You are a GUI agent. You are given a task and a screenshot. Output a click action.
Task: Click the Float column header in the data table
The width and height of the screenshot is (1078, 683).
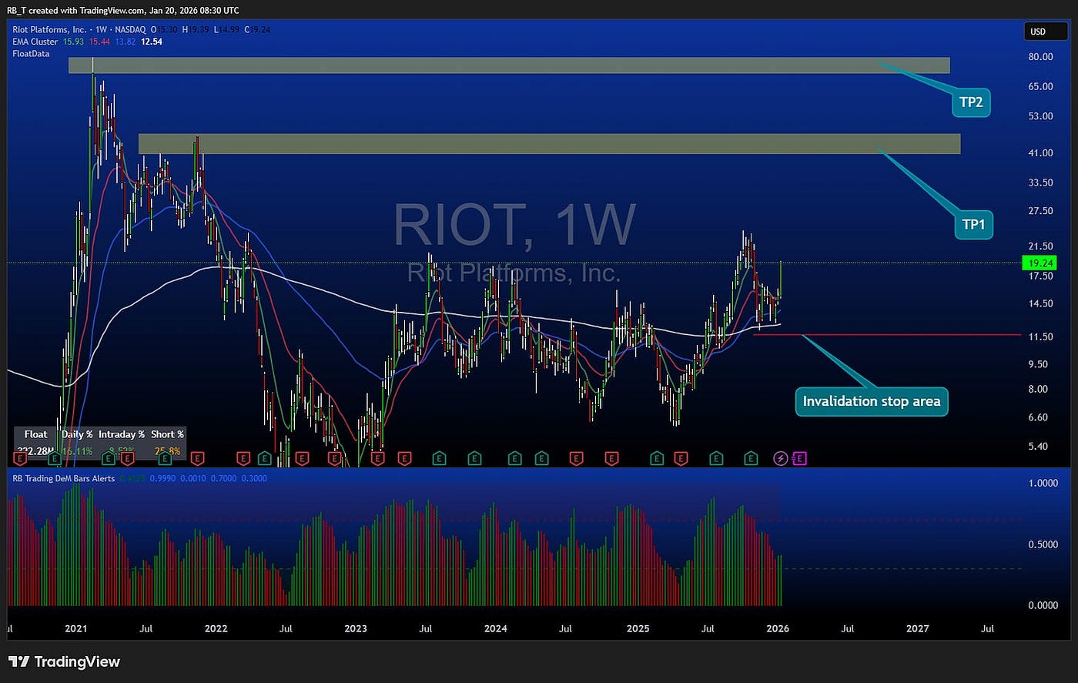[35, 434]
